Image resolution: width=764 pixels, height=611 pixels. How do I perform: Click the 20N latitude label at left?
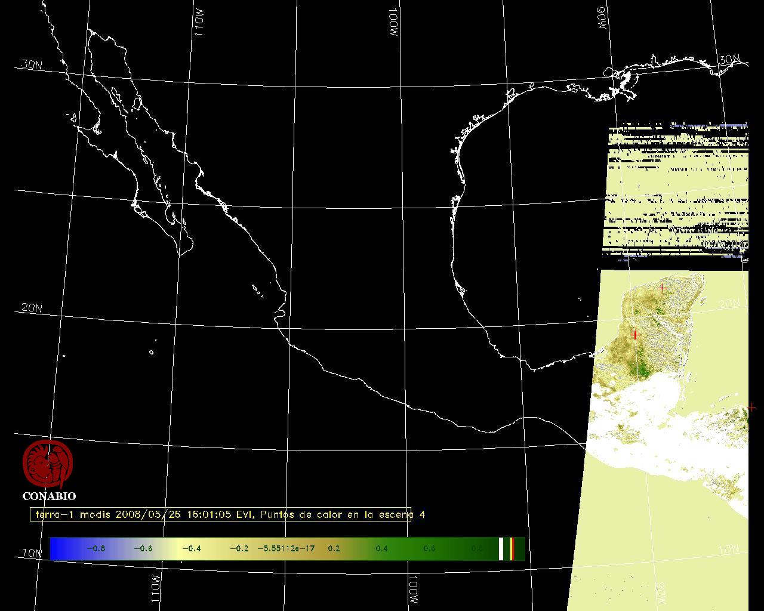[32, 308]
